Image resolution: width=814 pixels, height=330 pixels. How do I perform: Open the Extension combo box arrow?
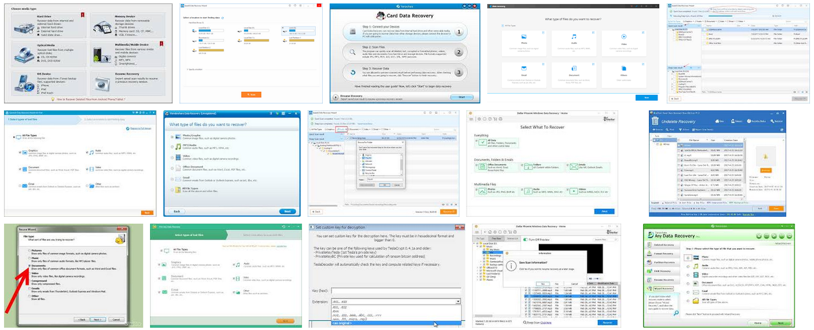tap(458, 301)
